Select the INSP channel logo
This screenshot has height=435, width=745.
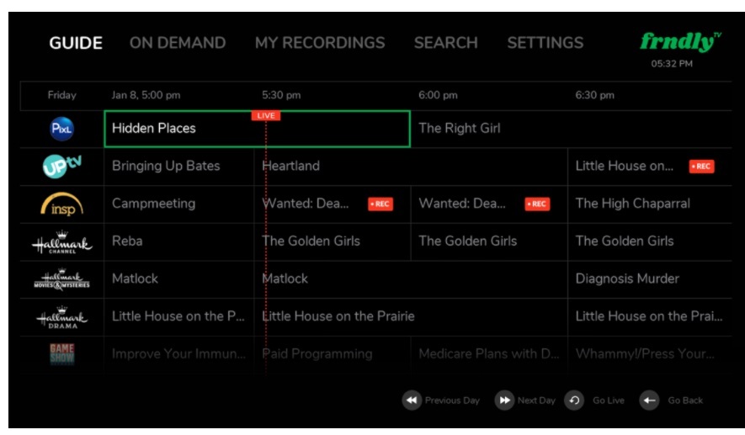61,204
